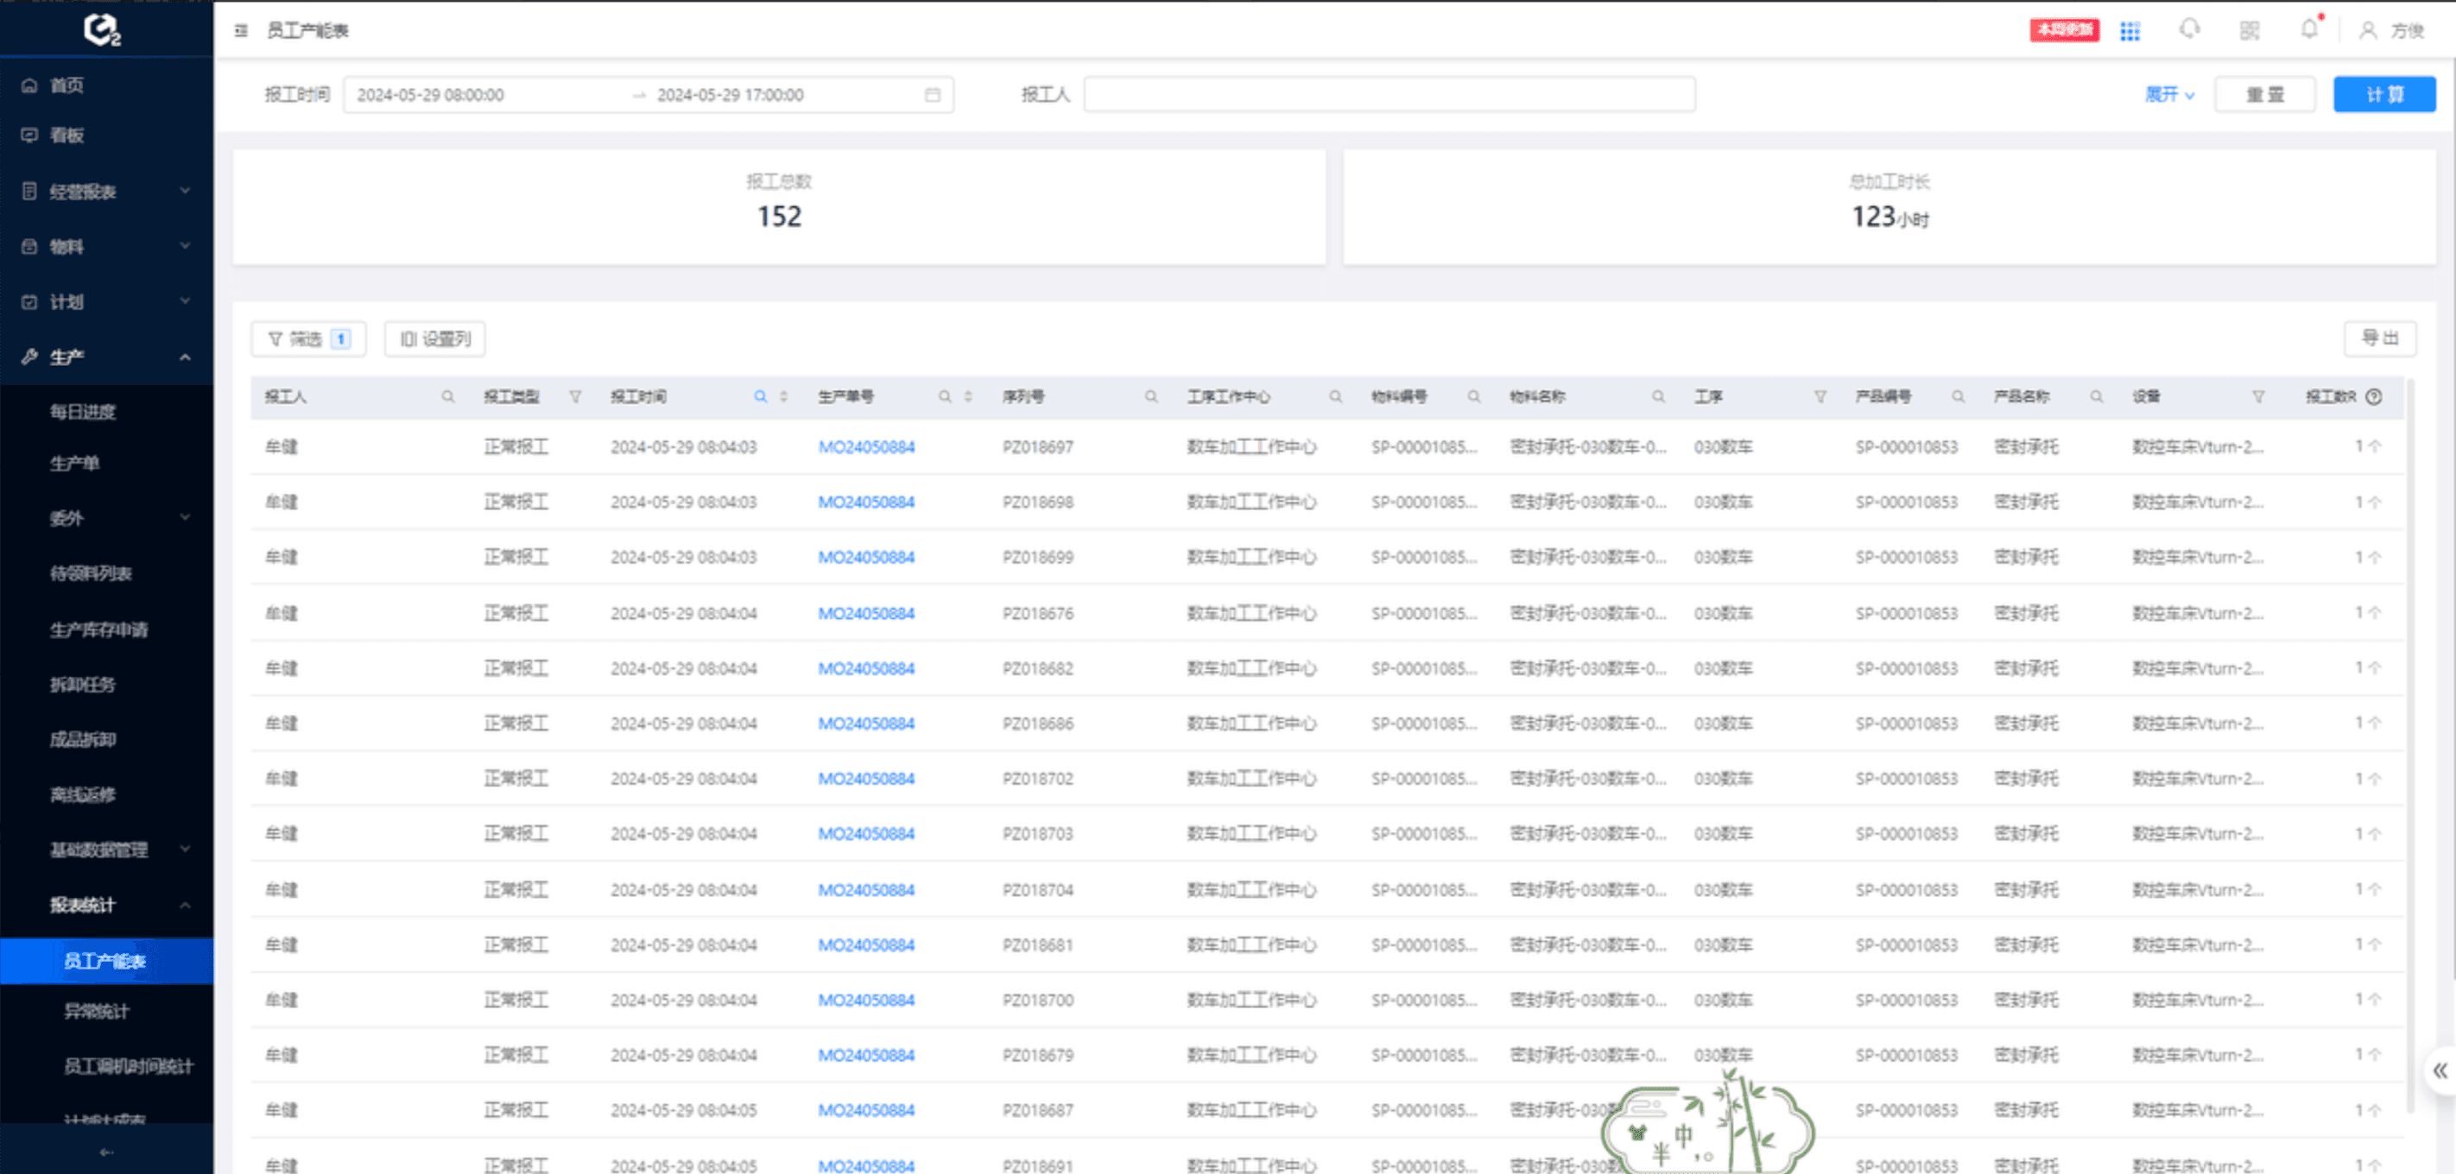
Task: Expand the 委外 submenu
Action: click(x=107, y=519)
